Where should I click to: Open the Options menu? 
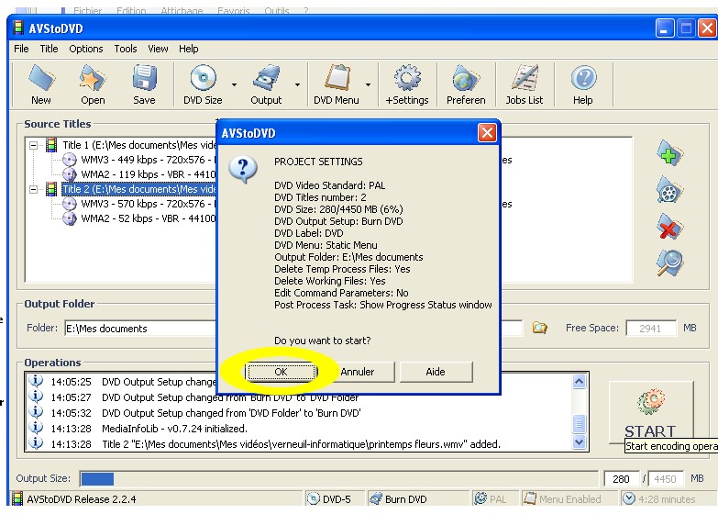pos(86,49)
